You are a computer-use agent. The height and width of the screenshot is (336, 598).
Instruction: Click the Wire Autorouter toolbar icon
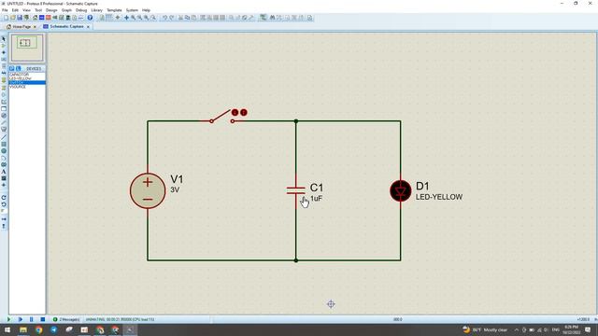(x=263, y=18)
